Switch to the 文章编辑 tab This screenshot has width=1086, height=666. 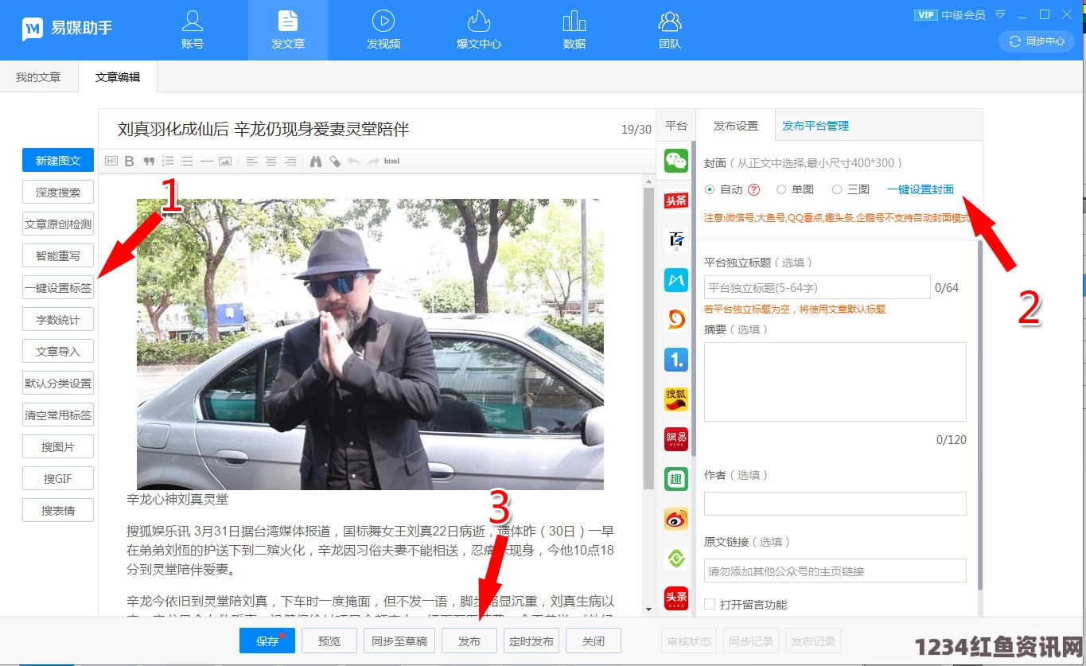[118, 77]
